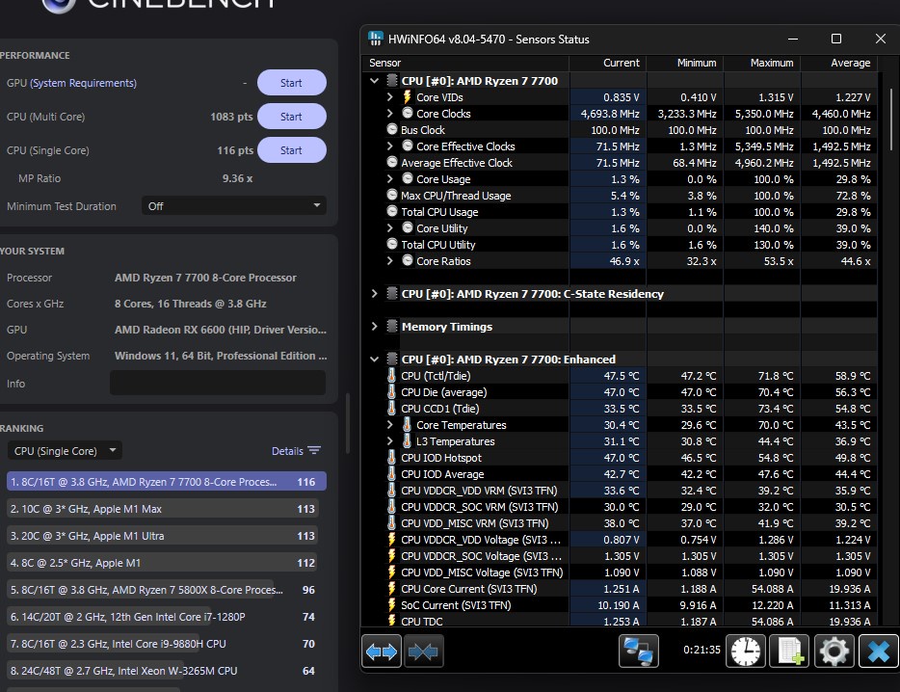Select the Total CPU Utility row
Viewport: 900px width, 692px height.
(620, 245)
